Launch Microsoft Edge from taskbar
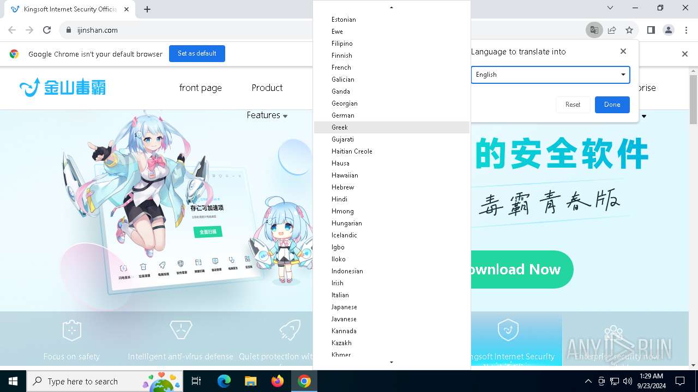698x392 pixels. point(224,381)
